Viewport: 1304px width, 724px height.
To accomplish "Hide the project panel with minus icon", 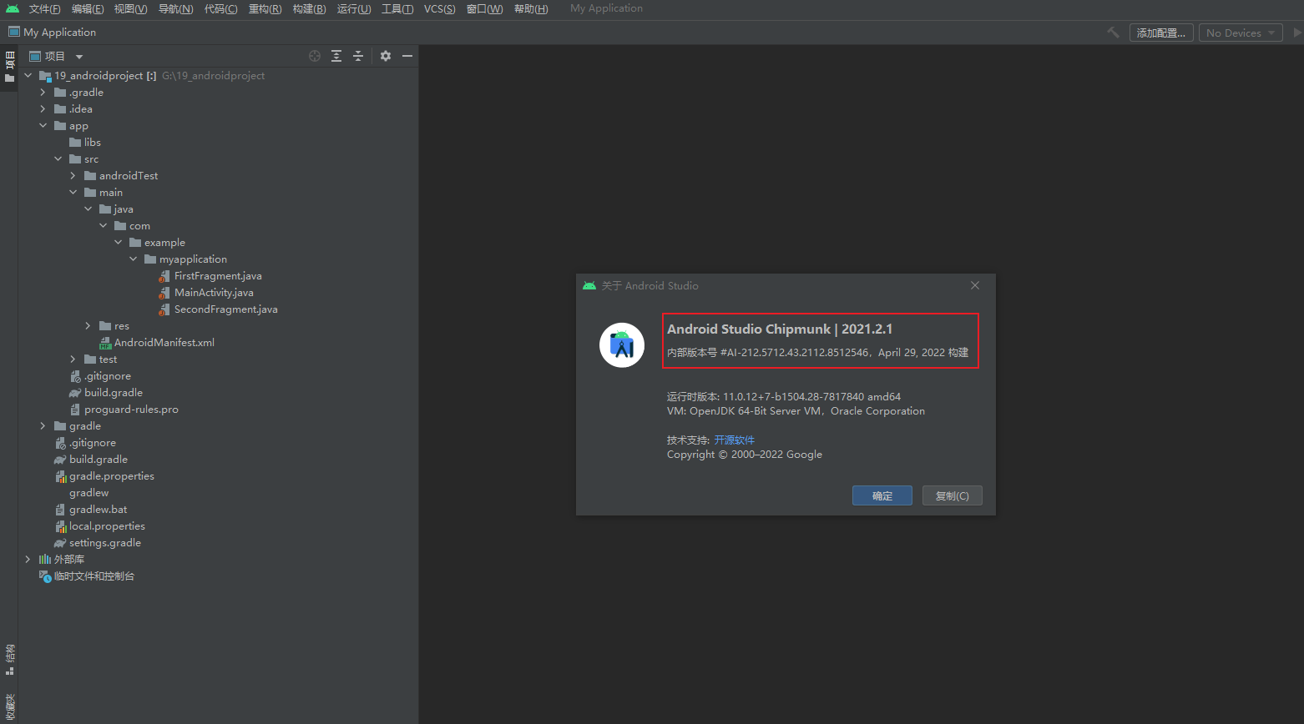I will click(x=407, y=56).
